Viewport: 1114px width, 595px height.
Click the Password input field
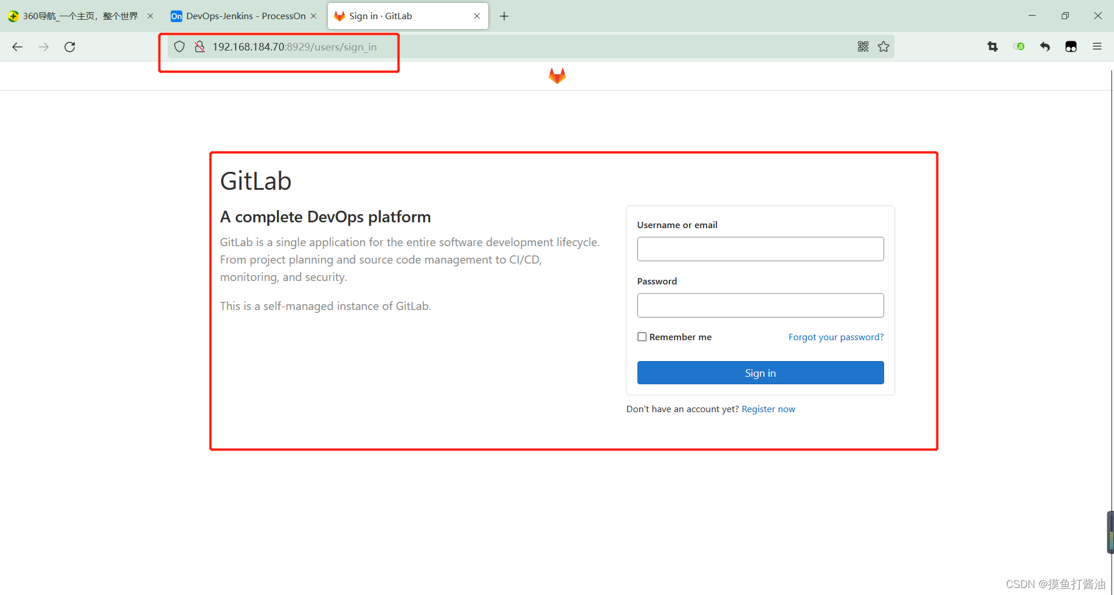(x=760, y=305)
